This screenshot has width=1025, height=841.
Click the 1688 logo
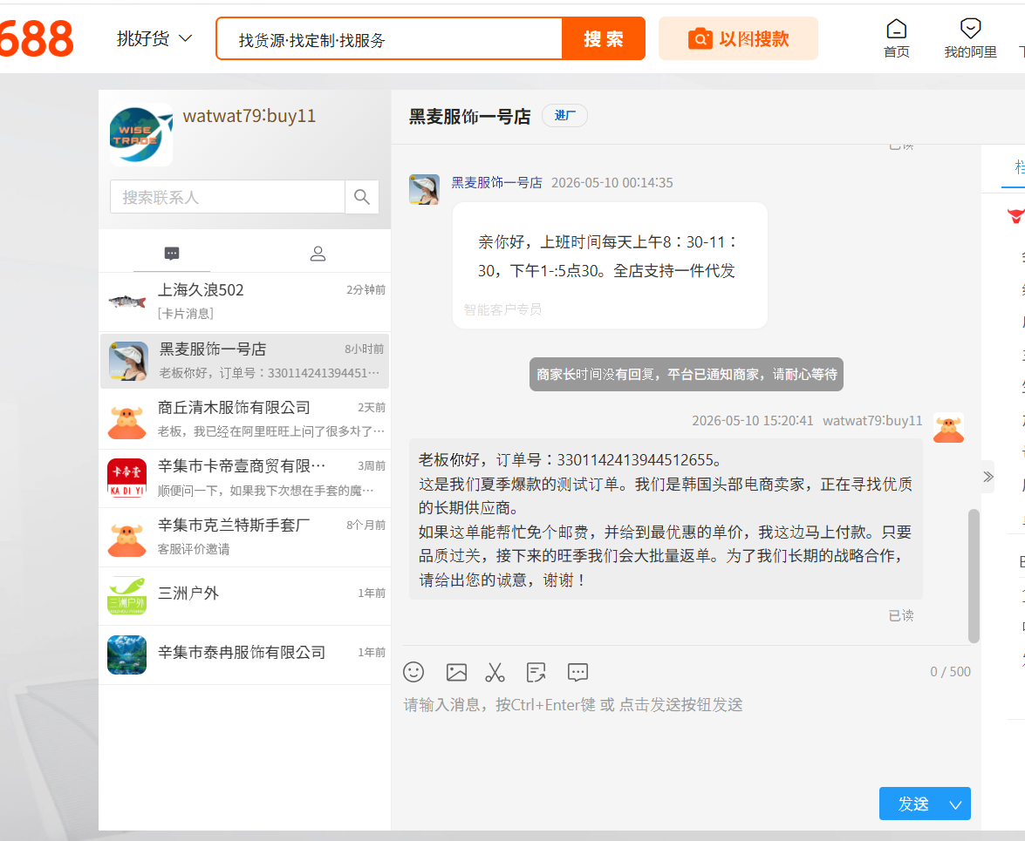37,37
